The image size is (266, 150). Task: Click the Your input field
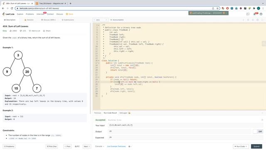coord(185,125)
